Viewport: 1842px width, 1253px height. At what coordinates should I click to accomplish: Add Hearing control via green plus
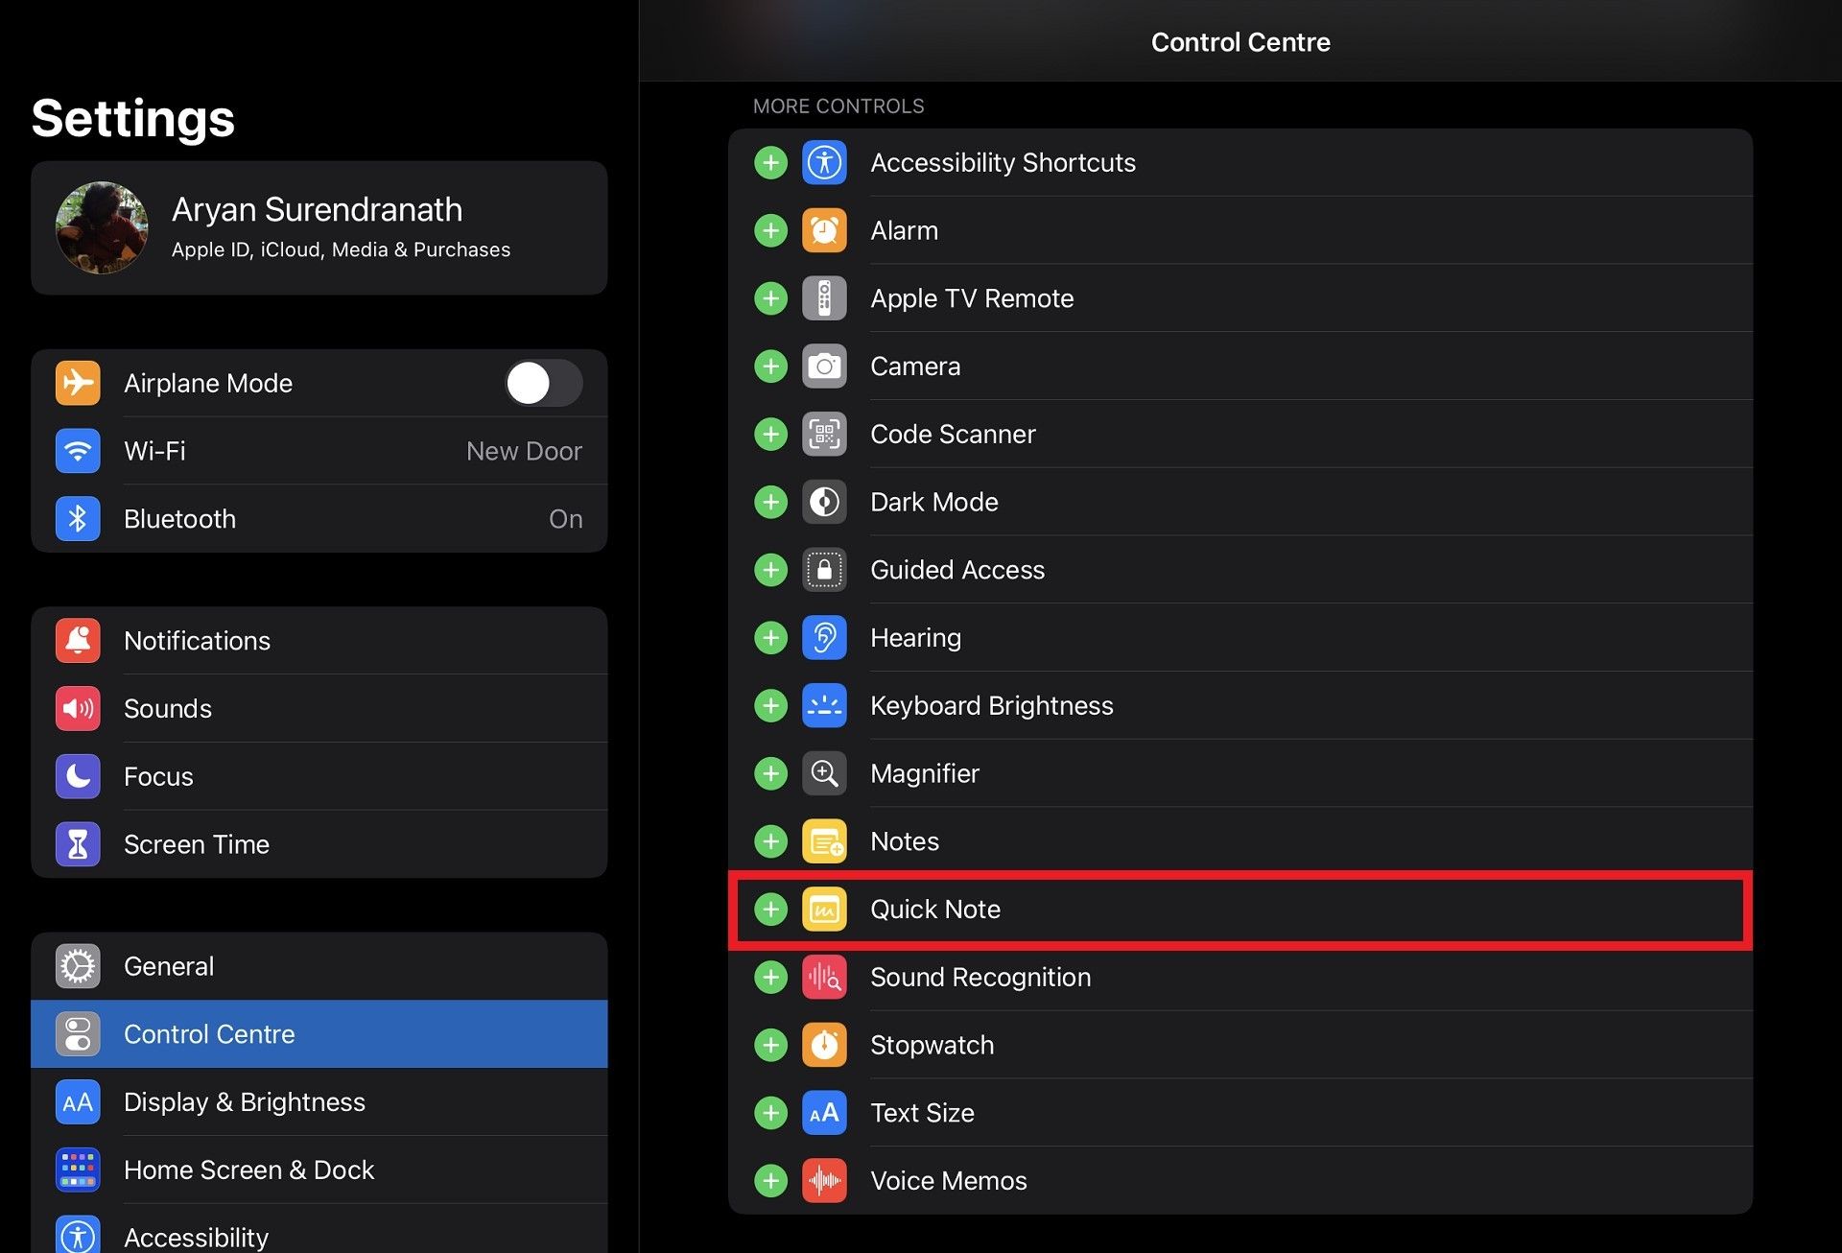click(x=770, y=638)
